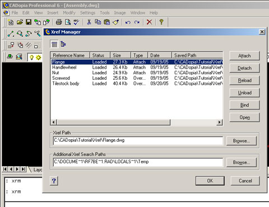Click the Attach button
The height and width of the screenshot is (207, 269).
tap(244, 56)
